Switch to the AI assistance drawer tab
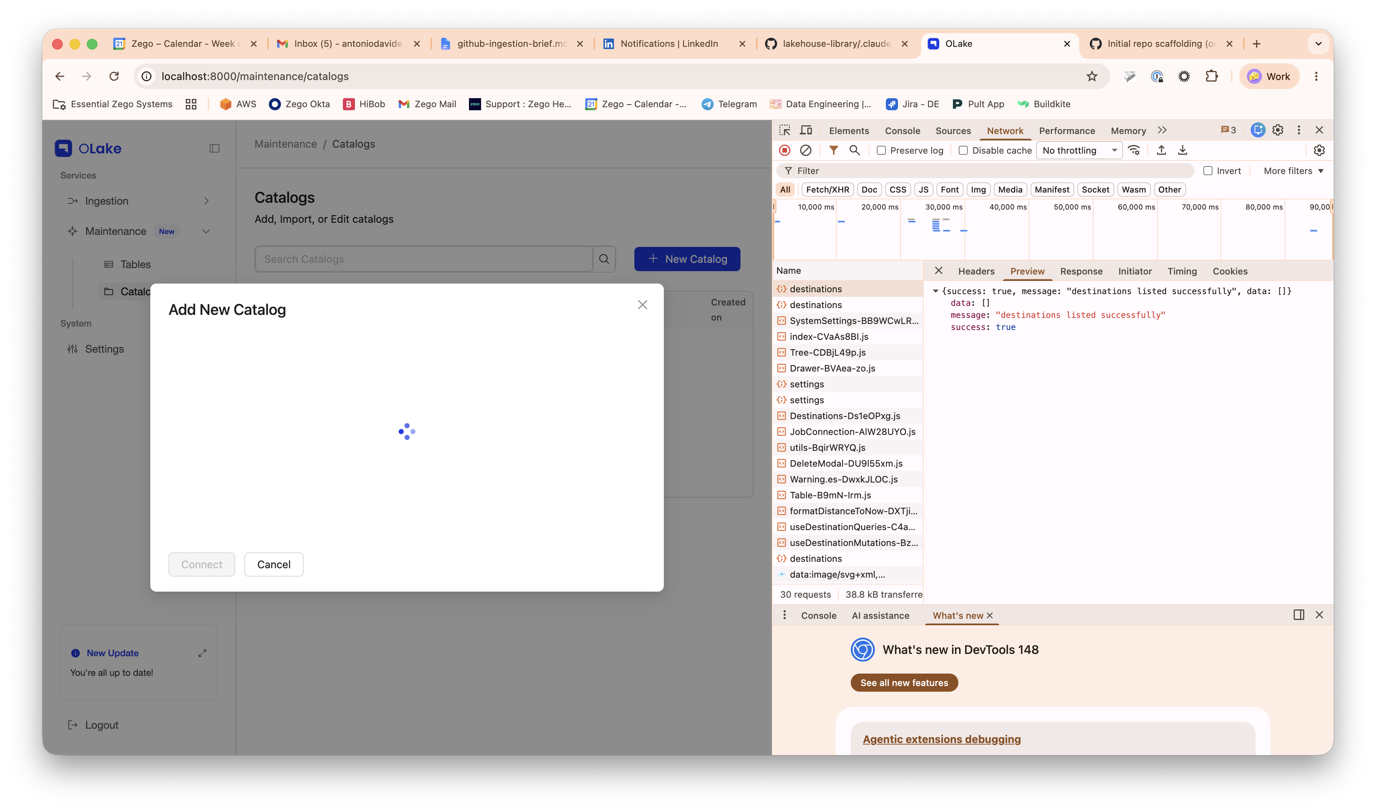The image size is (1376, 811). [x=880, y=615]
